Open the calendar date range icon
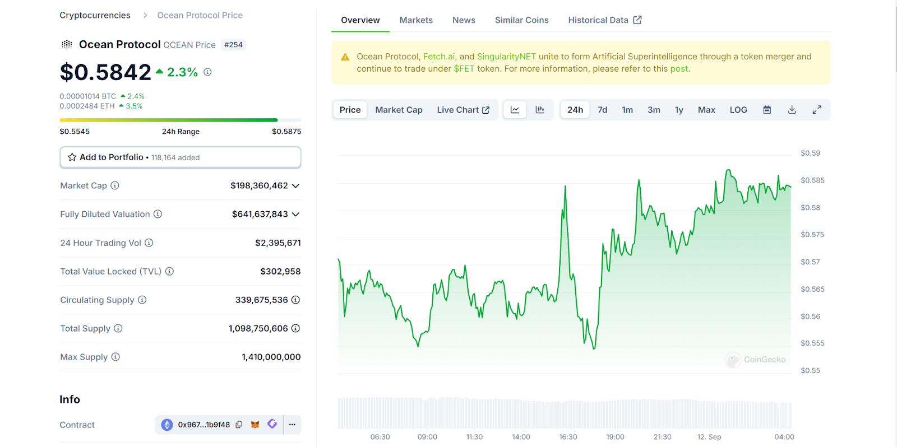897x447 pixels. tap(767, 110)
